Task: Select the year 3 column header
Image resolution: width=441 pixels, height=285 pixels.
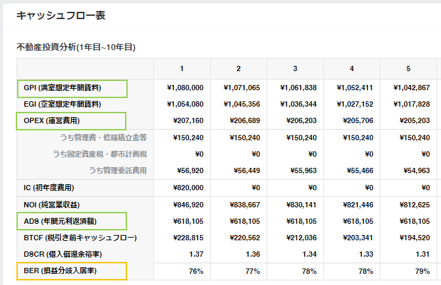Action: (295, 69)
